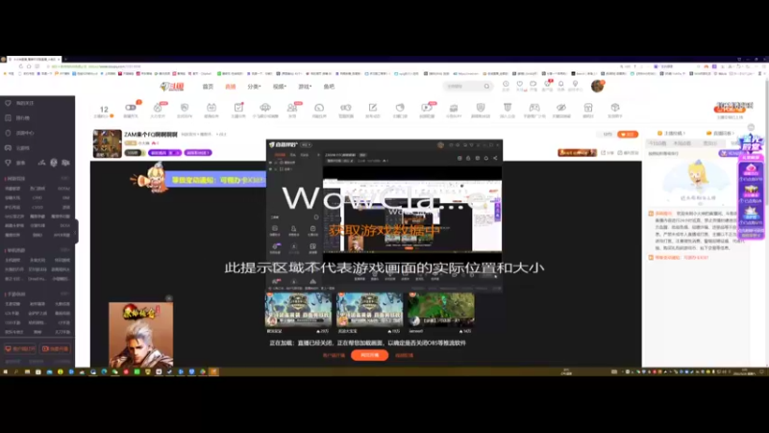This screenshot has width=769, height=433.
Task: Click the orange link right of pill button
Action: pos(404,355)
